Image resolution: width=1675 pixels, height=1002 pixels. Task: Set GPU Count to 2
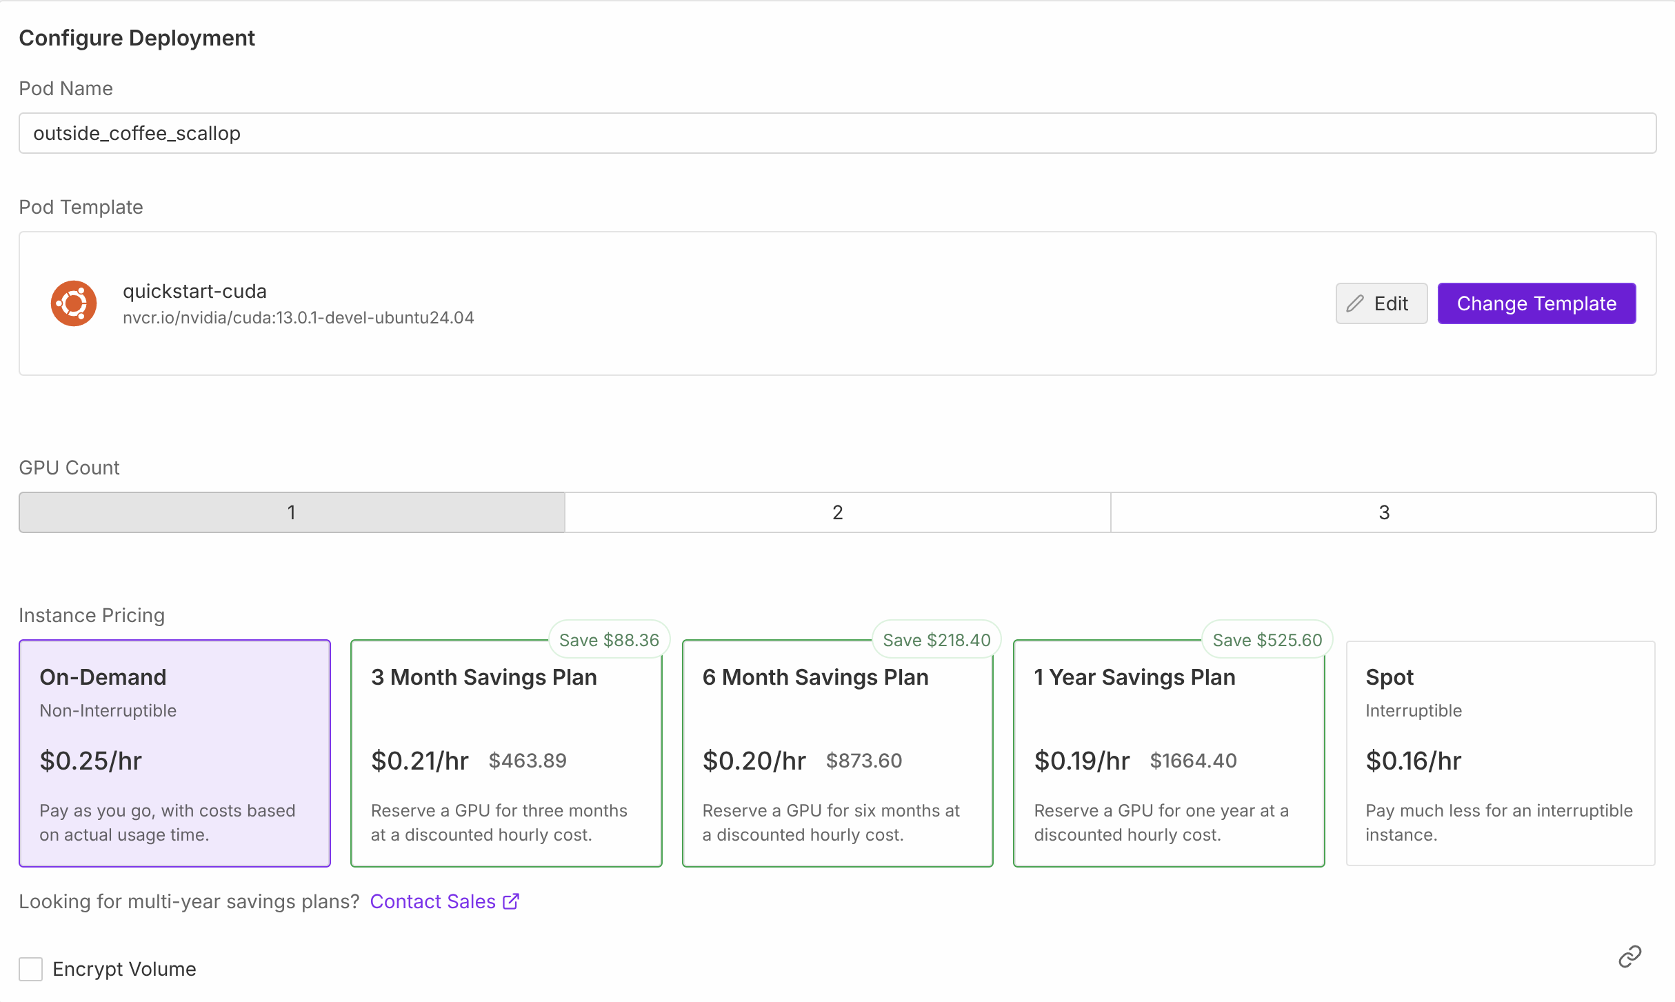pos(837,512)
